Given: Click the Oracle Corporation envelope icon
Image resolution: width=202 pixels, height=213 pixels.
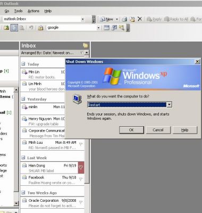Looking at the screenshot, I should click(x=24, y=200).
